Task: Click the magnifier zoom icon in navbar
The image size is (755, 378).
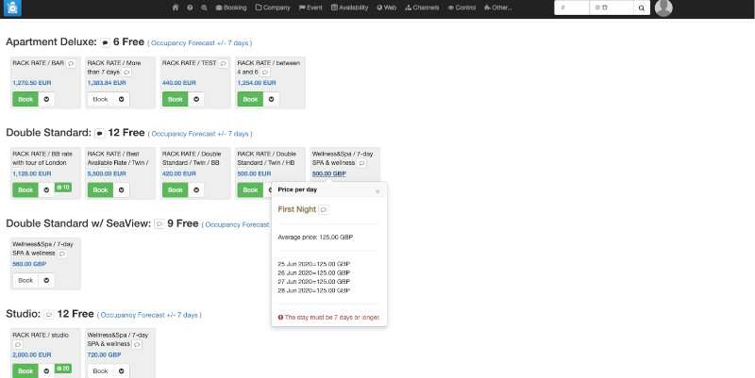Action: [204, 8]
